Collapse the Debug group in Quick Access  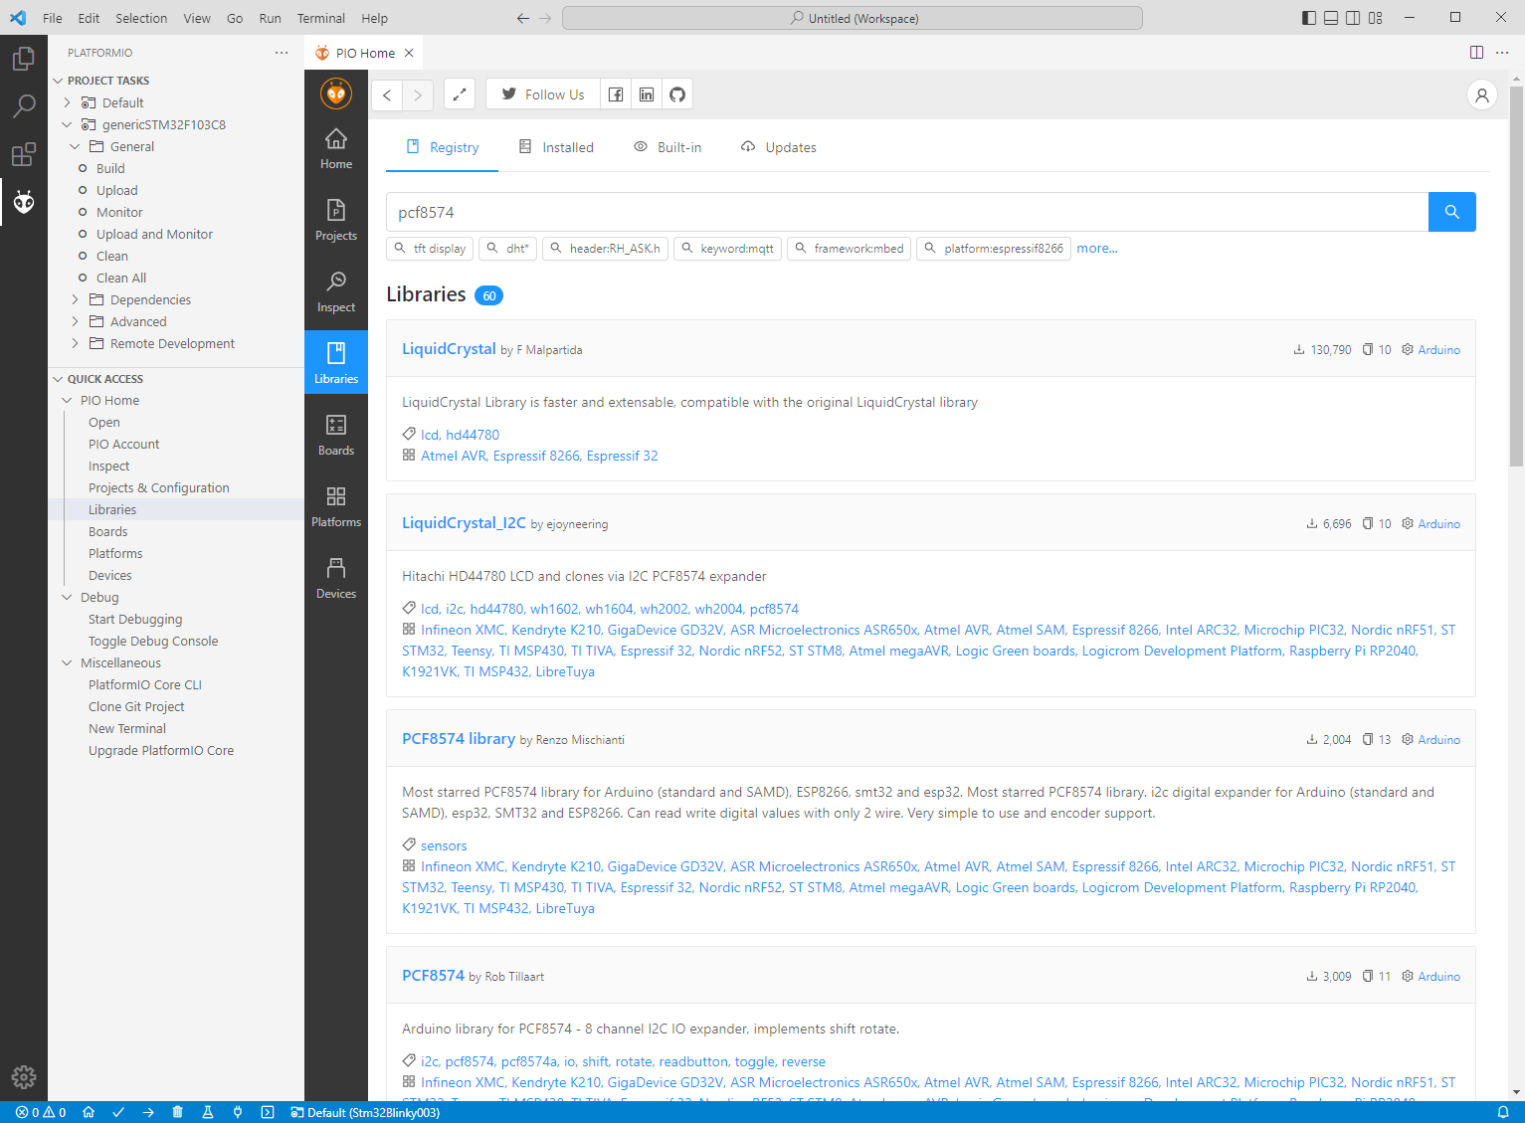(x=67, y=598)
